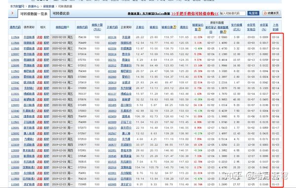296x188 pixels.
Task: Open stock code 000876 link
Action: pyautogui.click(x=112, y=100)
